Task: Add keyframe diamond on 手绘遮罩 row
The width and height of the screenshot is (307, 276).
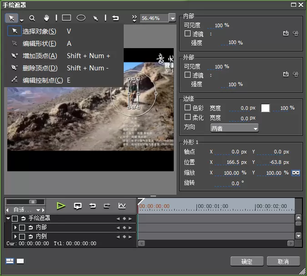Action: [x=124, y=218]
